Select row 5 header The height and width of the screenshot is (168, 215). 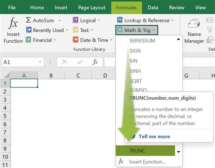coord(5,116)
